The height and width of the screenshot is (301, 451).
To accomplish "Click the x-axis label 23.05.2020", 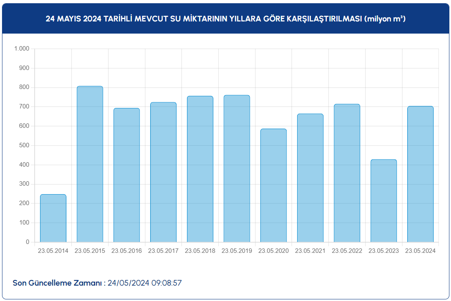I will (x=273, y=251).
